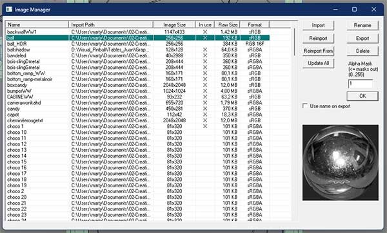Click the 4,00 MB raw size cell
The width and height of the screenshot is (387, 233).
(x=229, y=91)
